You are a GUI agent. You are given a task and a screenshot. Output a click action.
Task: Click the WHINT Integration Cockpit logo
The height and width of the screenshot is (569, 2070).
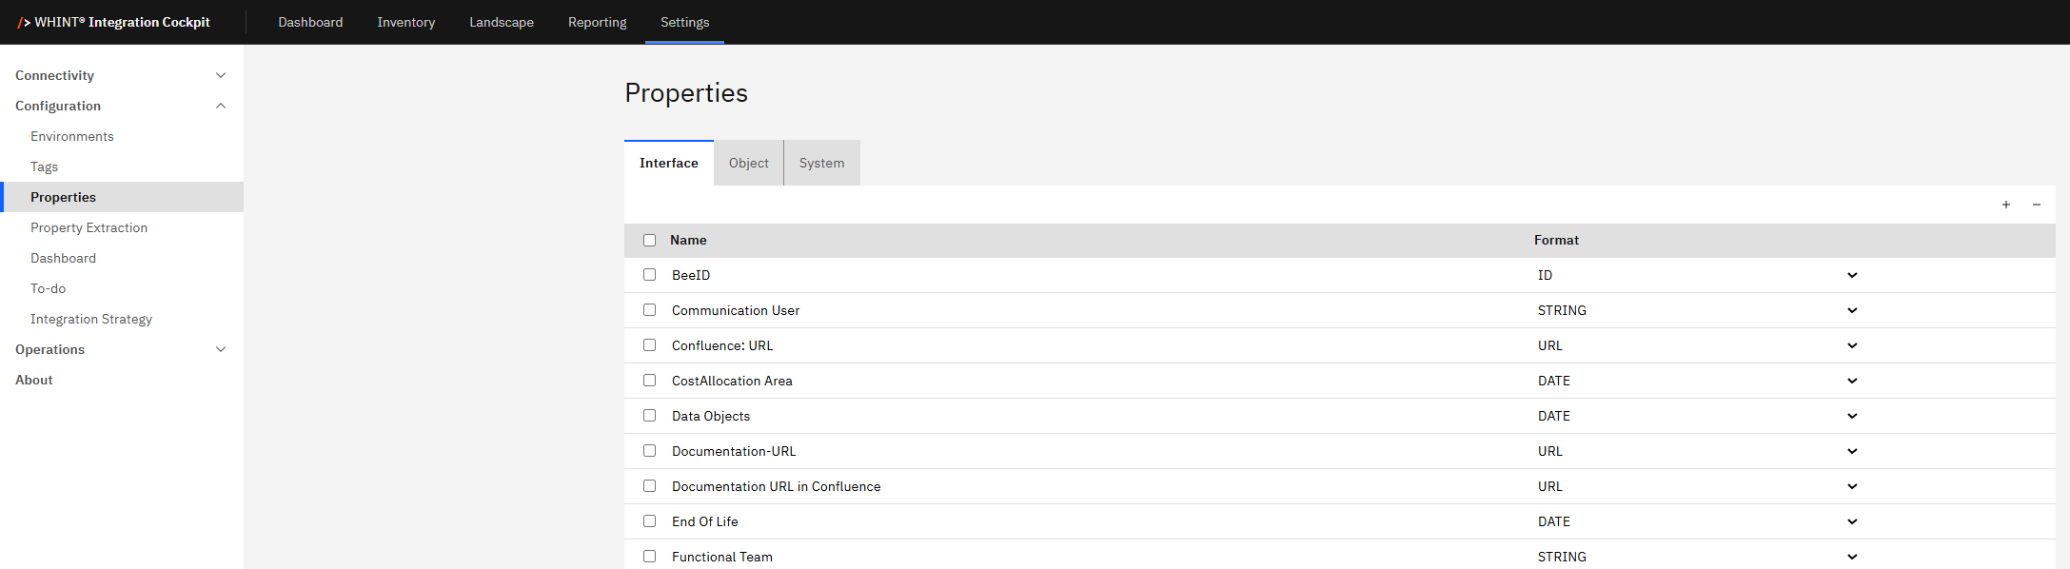point(114,22)
